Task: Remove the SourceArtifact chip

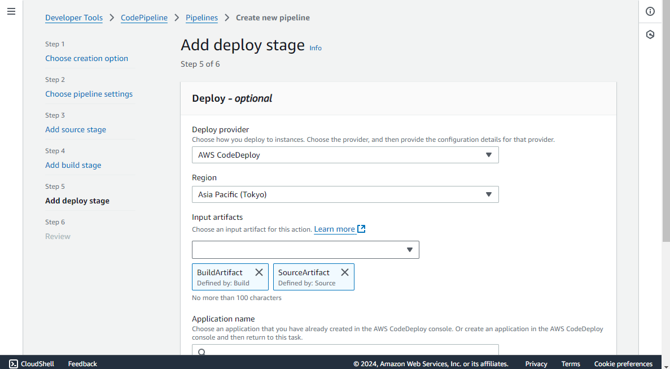Action: 345,272
